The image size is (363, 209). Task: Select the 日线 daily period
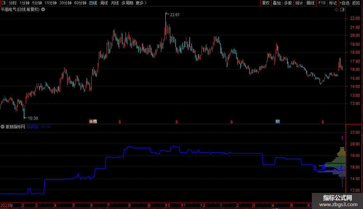point(93,3)
